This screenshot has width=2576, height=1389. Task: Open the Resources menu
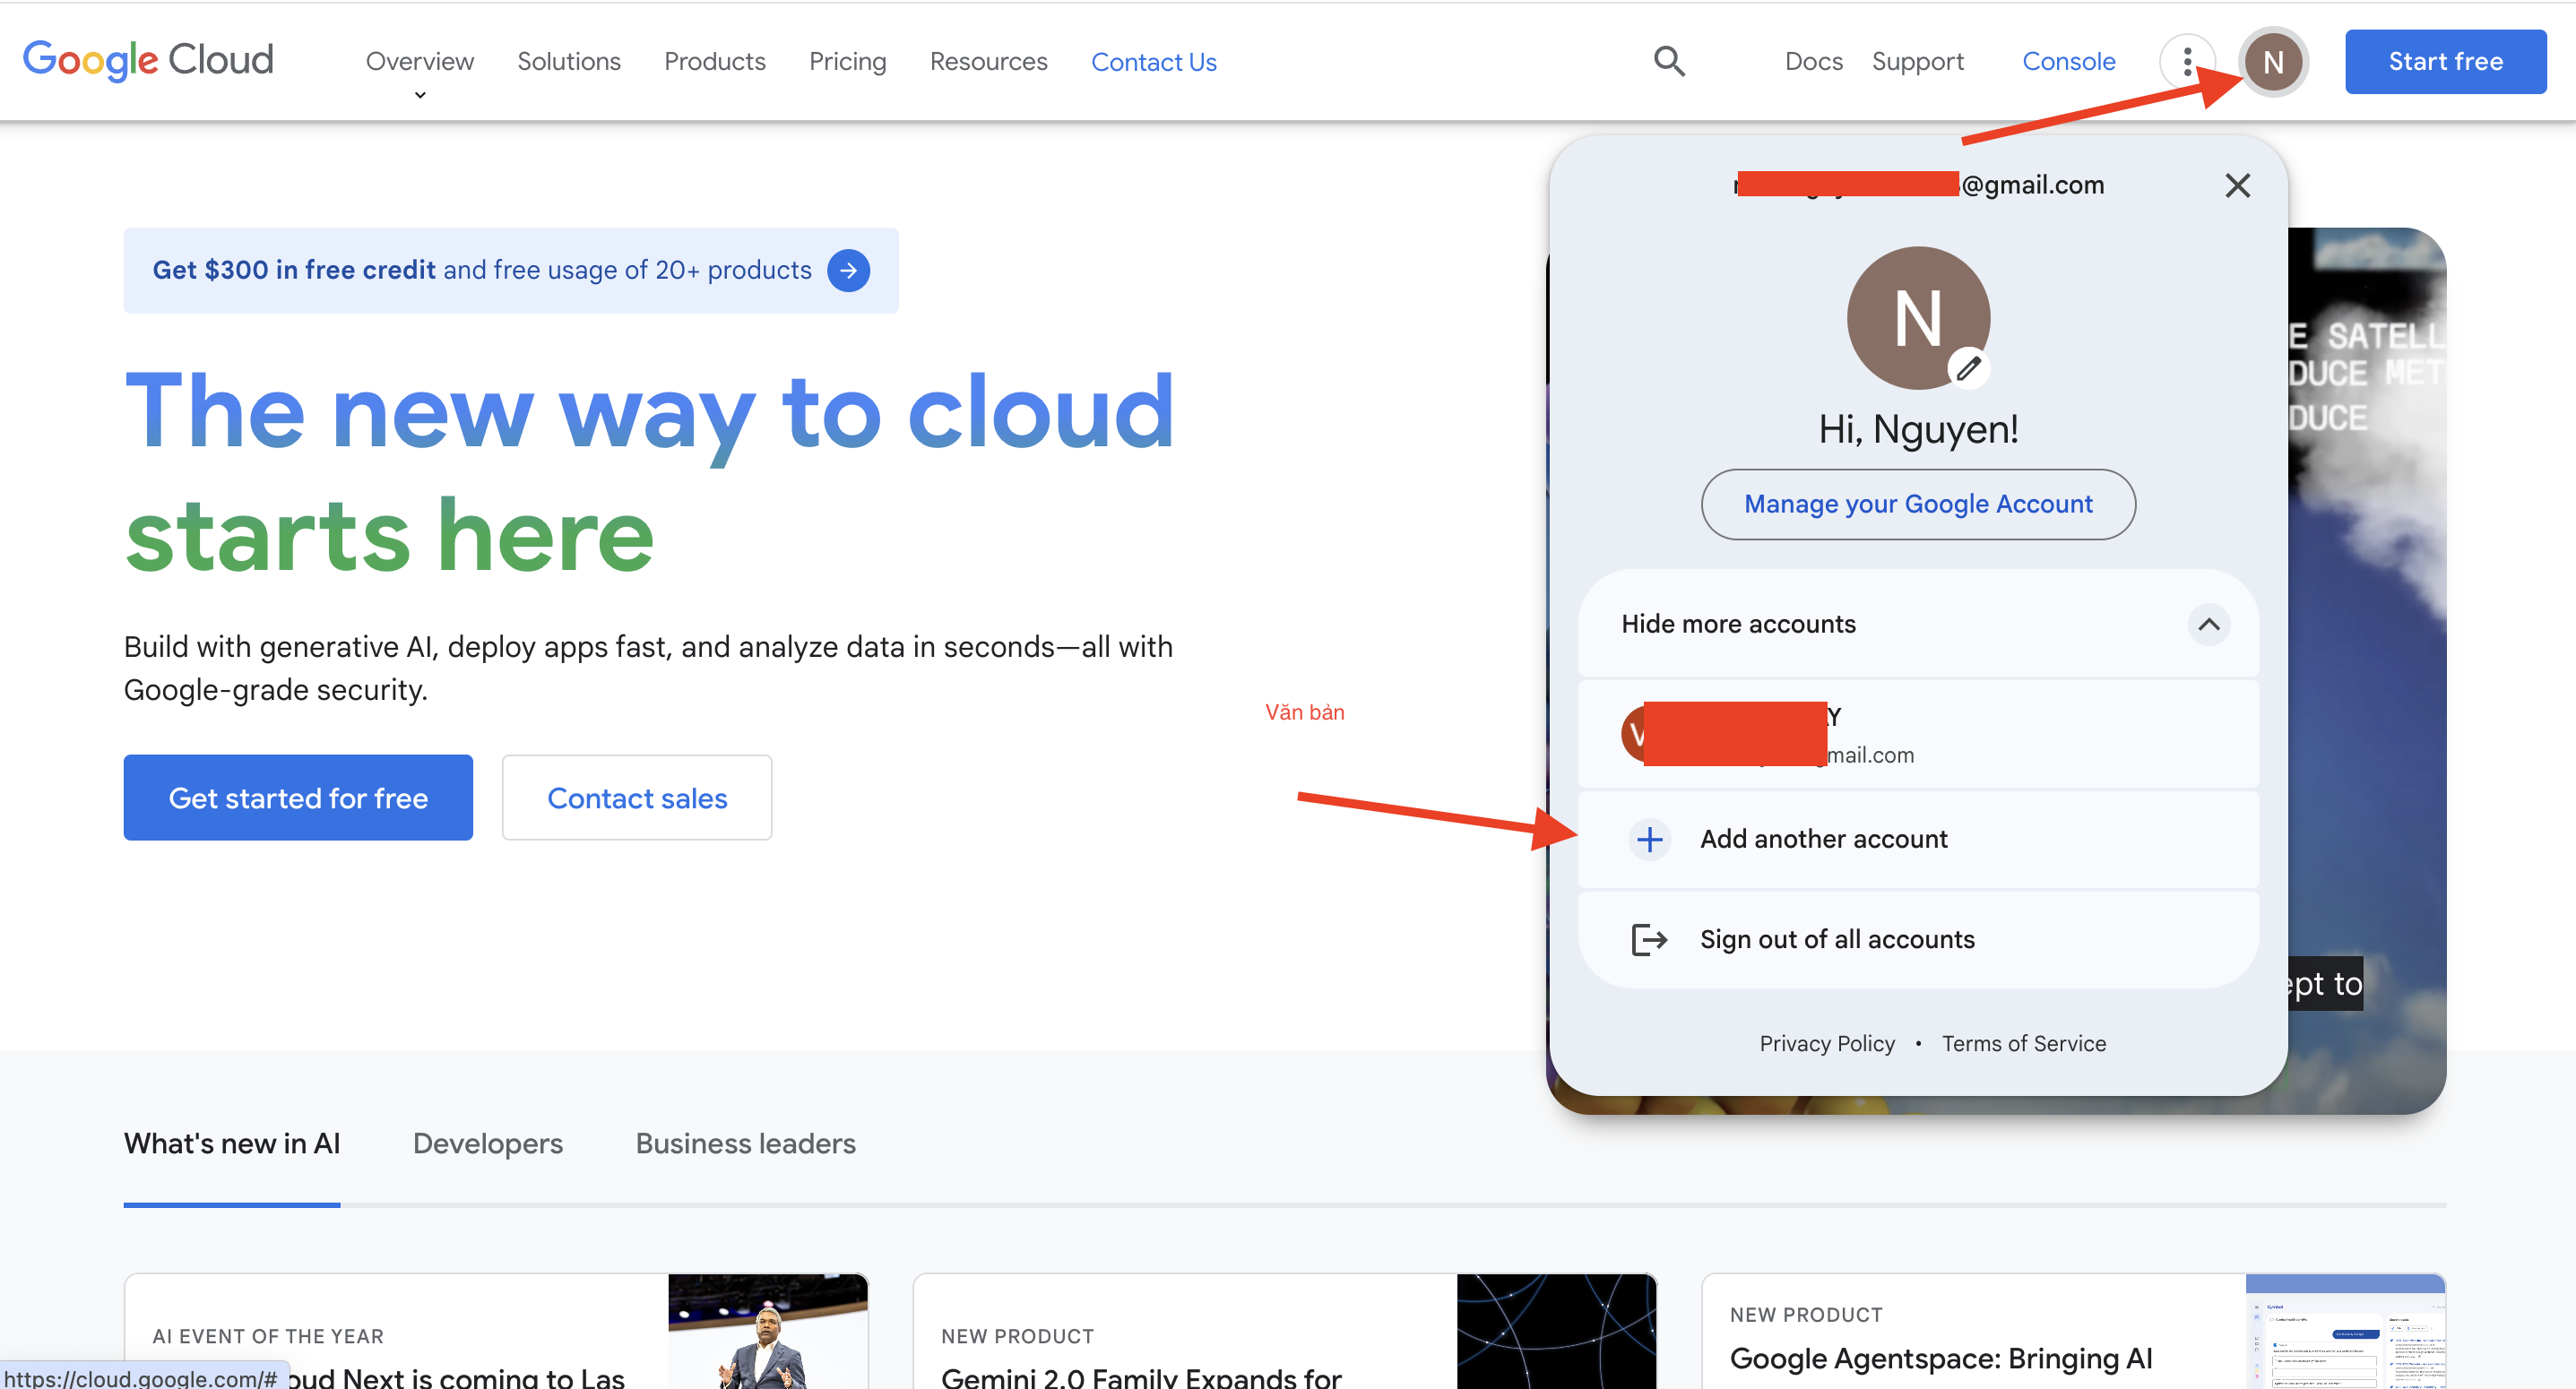point(988,62)
